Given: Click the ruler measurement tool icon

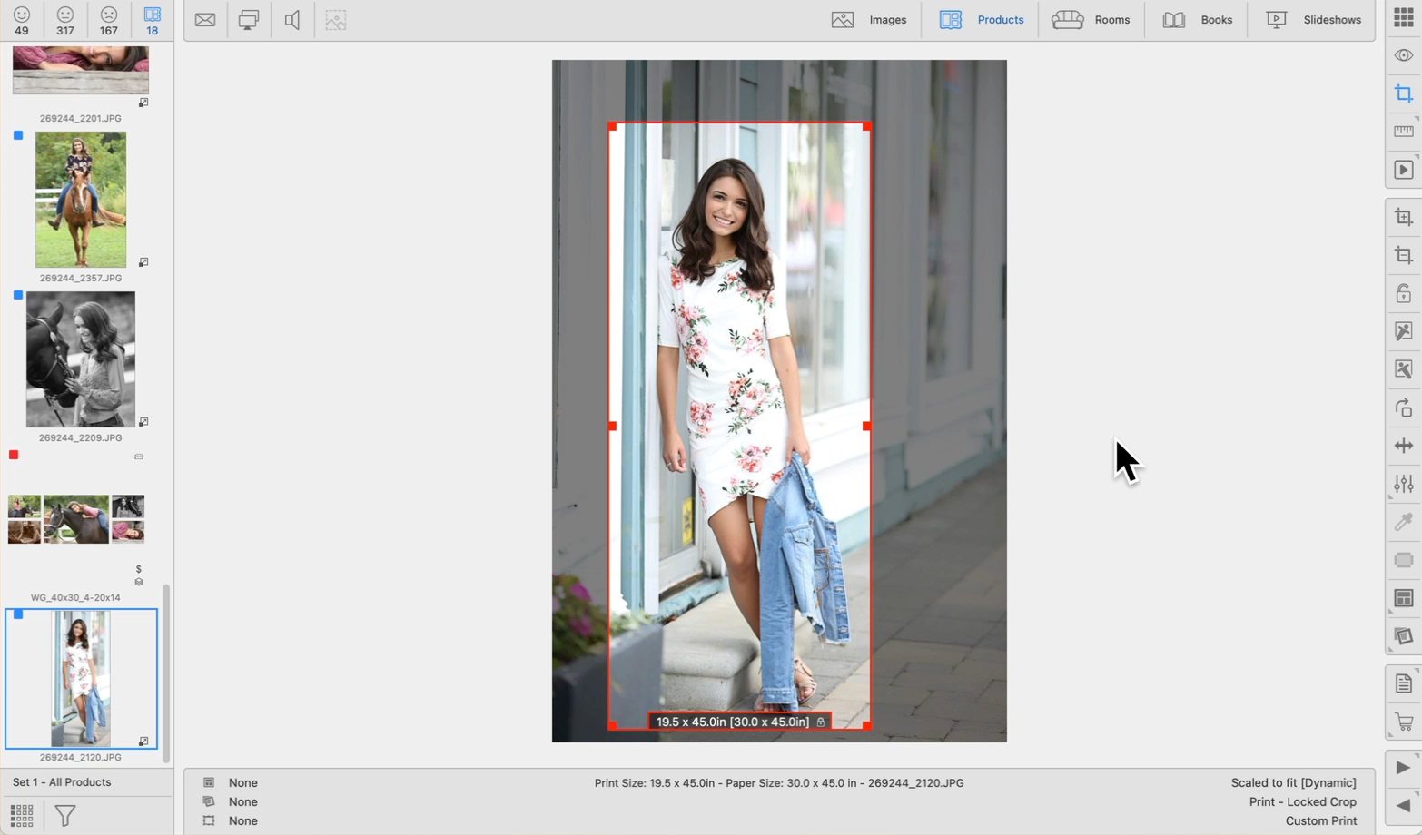Looking at the screenshot, I should [x=1403, y=132].
